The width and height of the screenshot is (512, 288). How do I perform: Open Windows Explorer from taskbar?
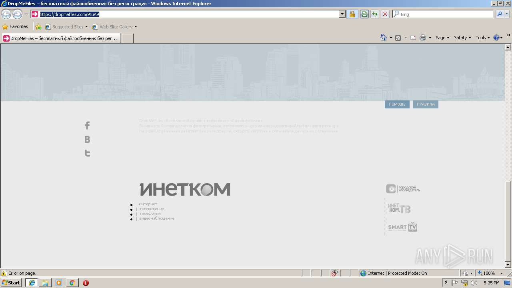[45, 283]
